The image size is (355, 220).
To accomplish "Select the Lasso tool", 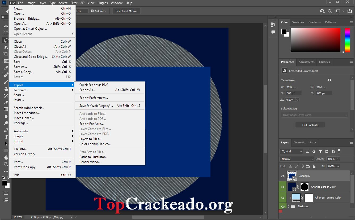I will click(6, 40).
